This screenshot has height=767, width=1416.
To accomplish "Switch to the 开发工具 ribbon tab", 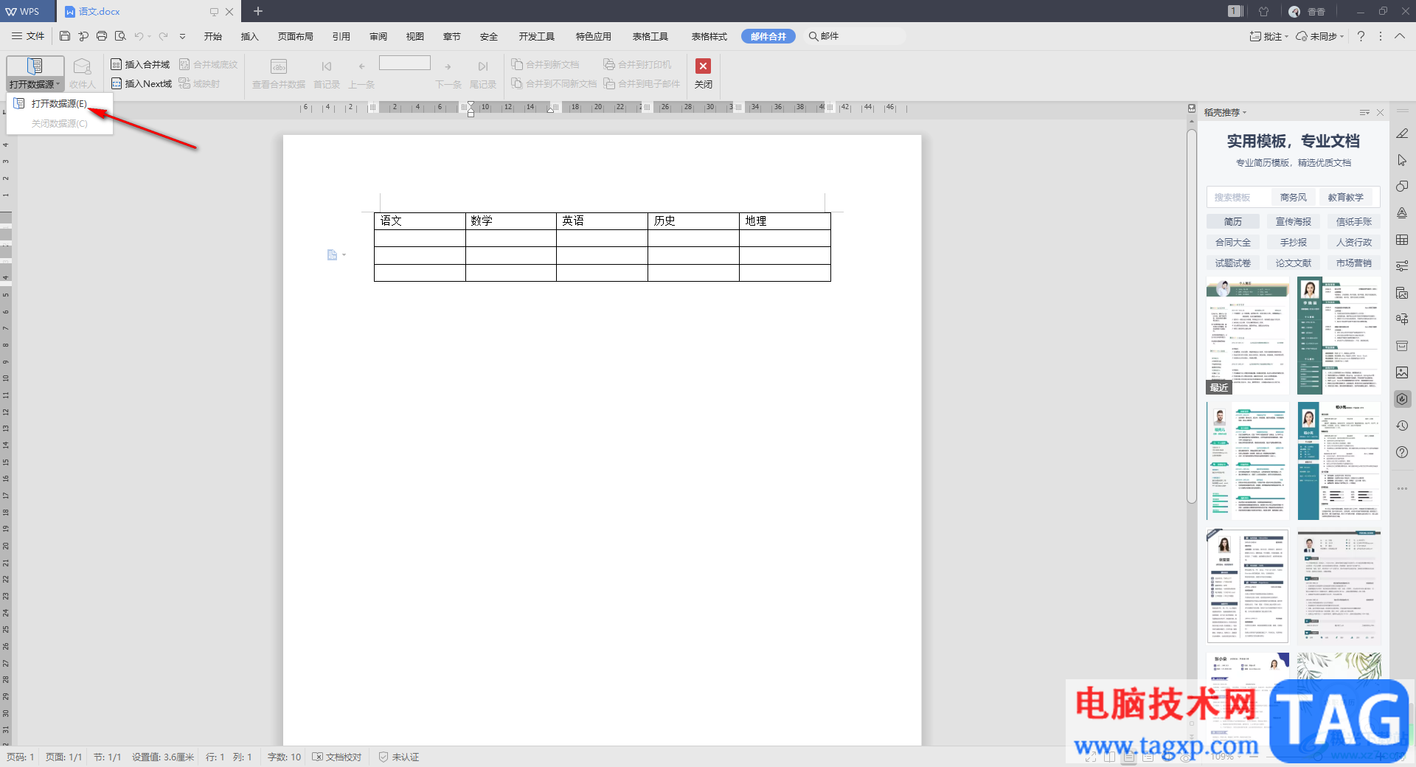I will click(x=537, y=36).
